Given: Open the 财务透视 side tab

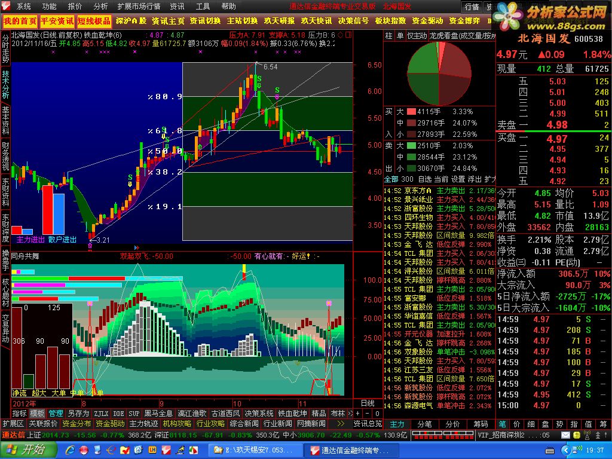Looking at the screenshot, I should [5, 156].
